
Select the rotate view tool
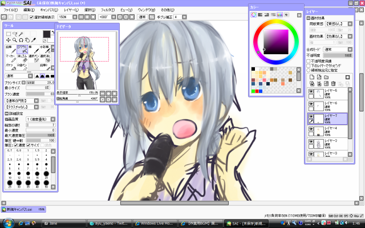click(21, 40)
